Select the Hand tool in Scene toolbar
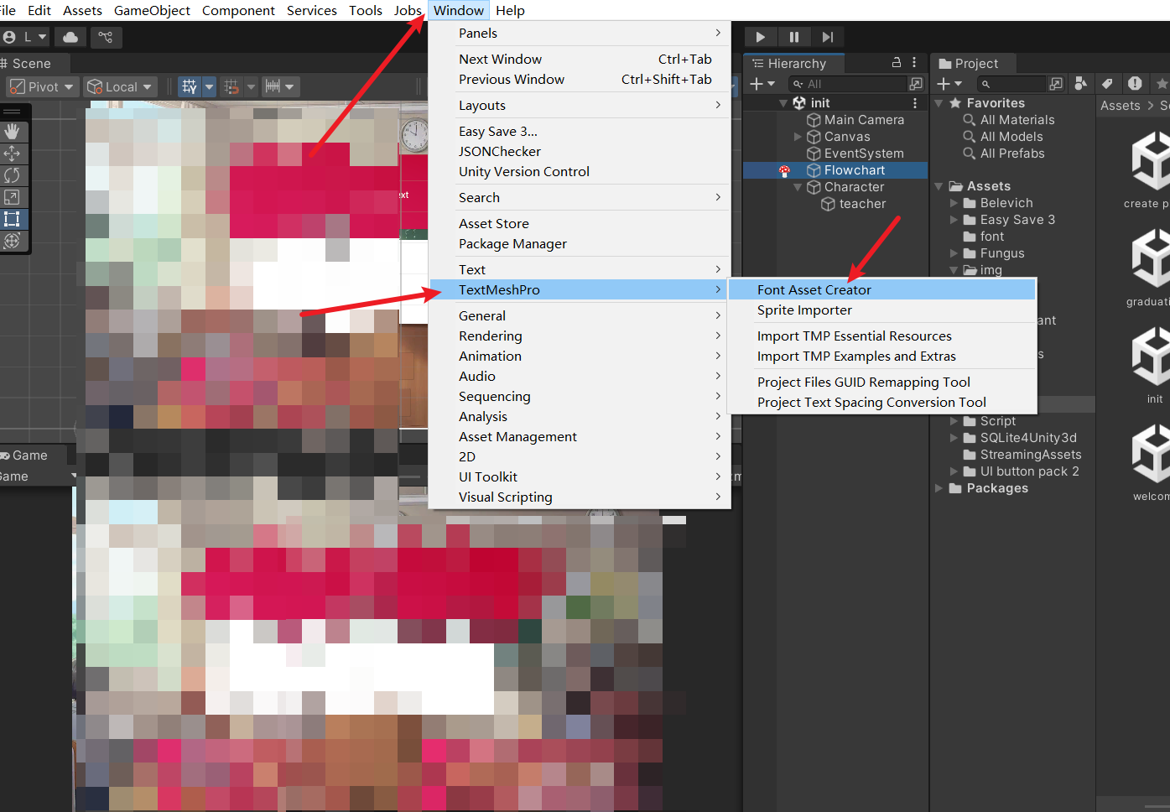 12,132
